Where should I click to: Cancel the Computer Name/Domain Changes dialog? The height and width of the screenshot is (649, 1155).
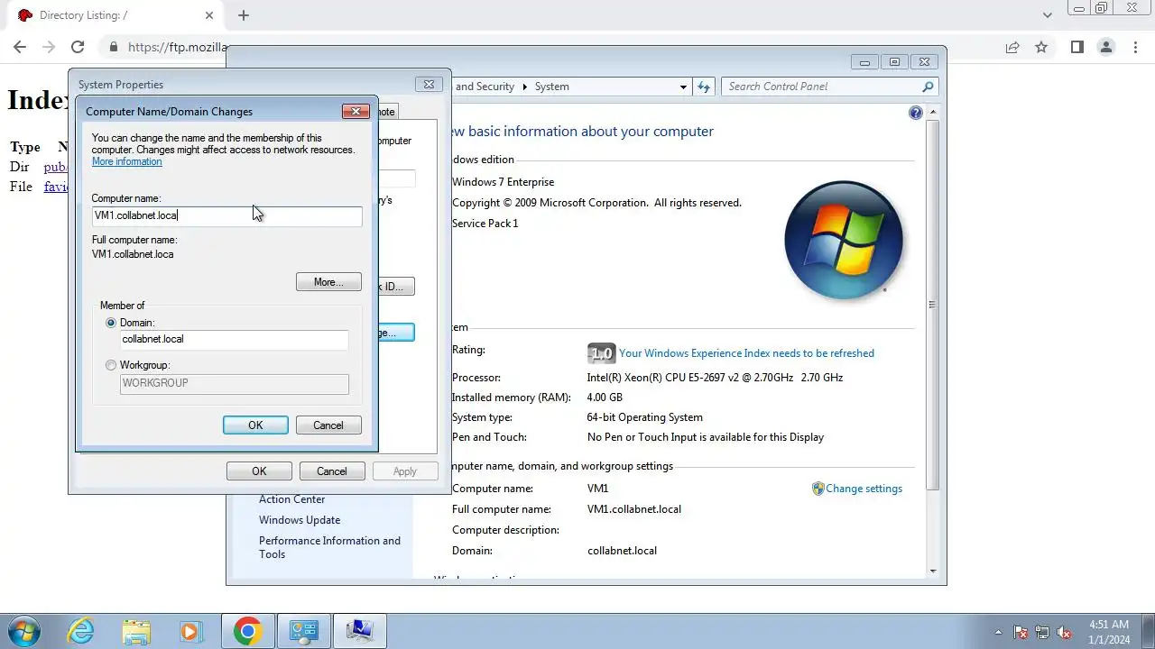[x=328, y=425]
